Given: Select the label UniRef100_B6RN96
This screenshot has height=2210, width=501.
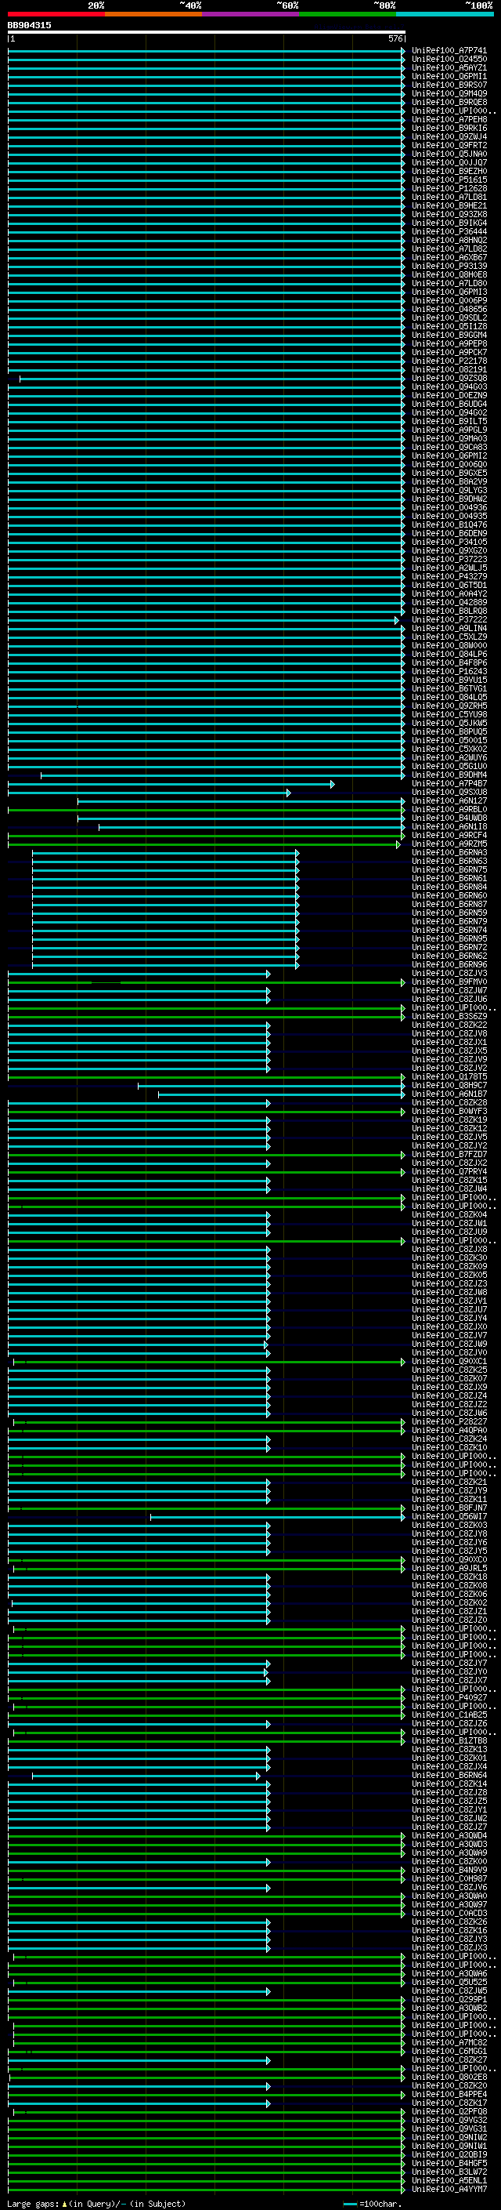Looking at the screenshot, I should (x=449, y=964).
